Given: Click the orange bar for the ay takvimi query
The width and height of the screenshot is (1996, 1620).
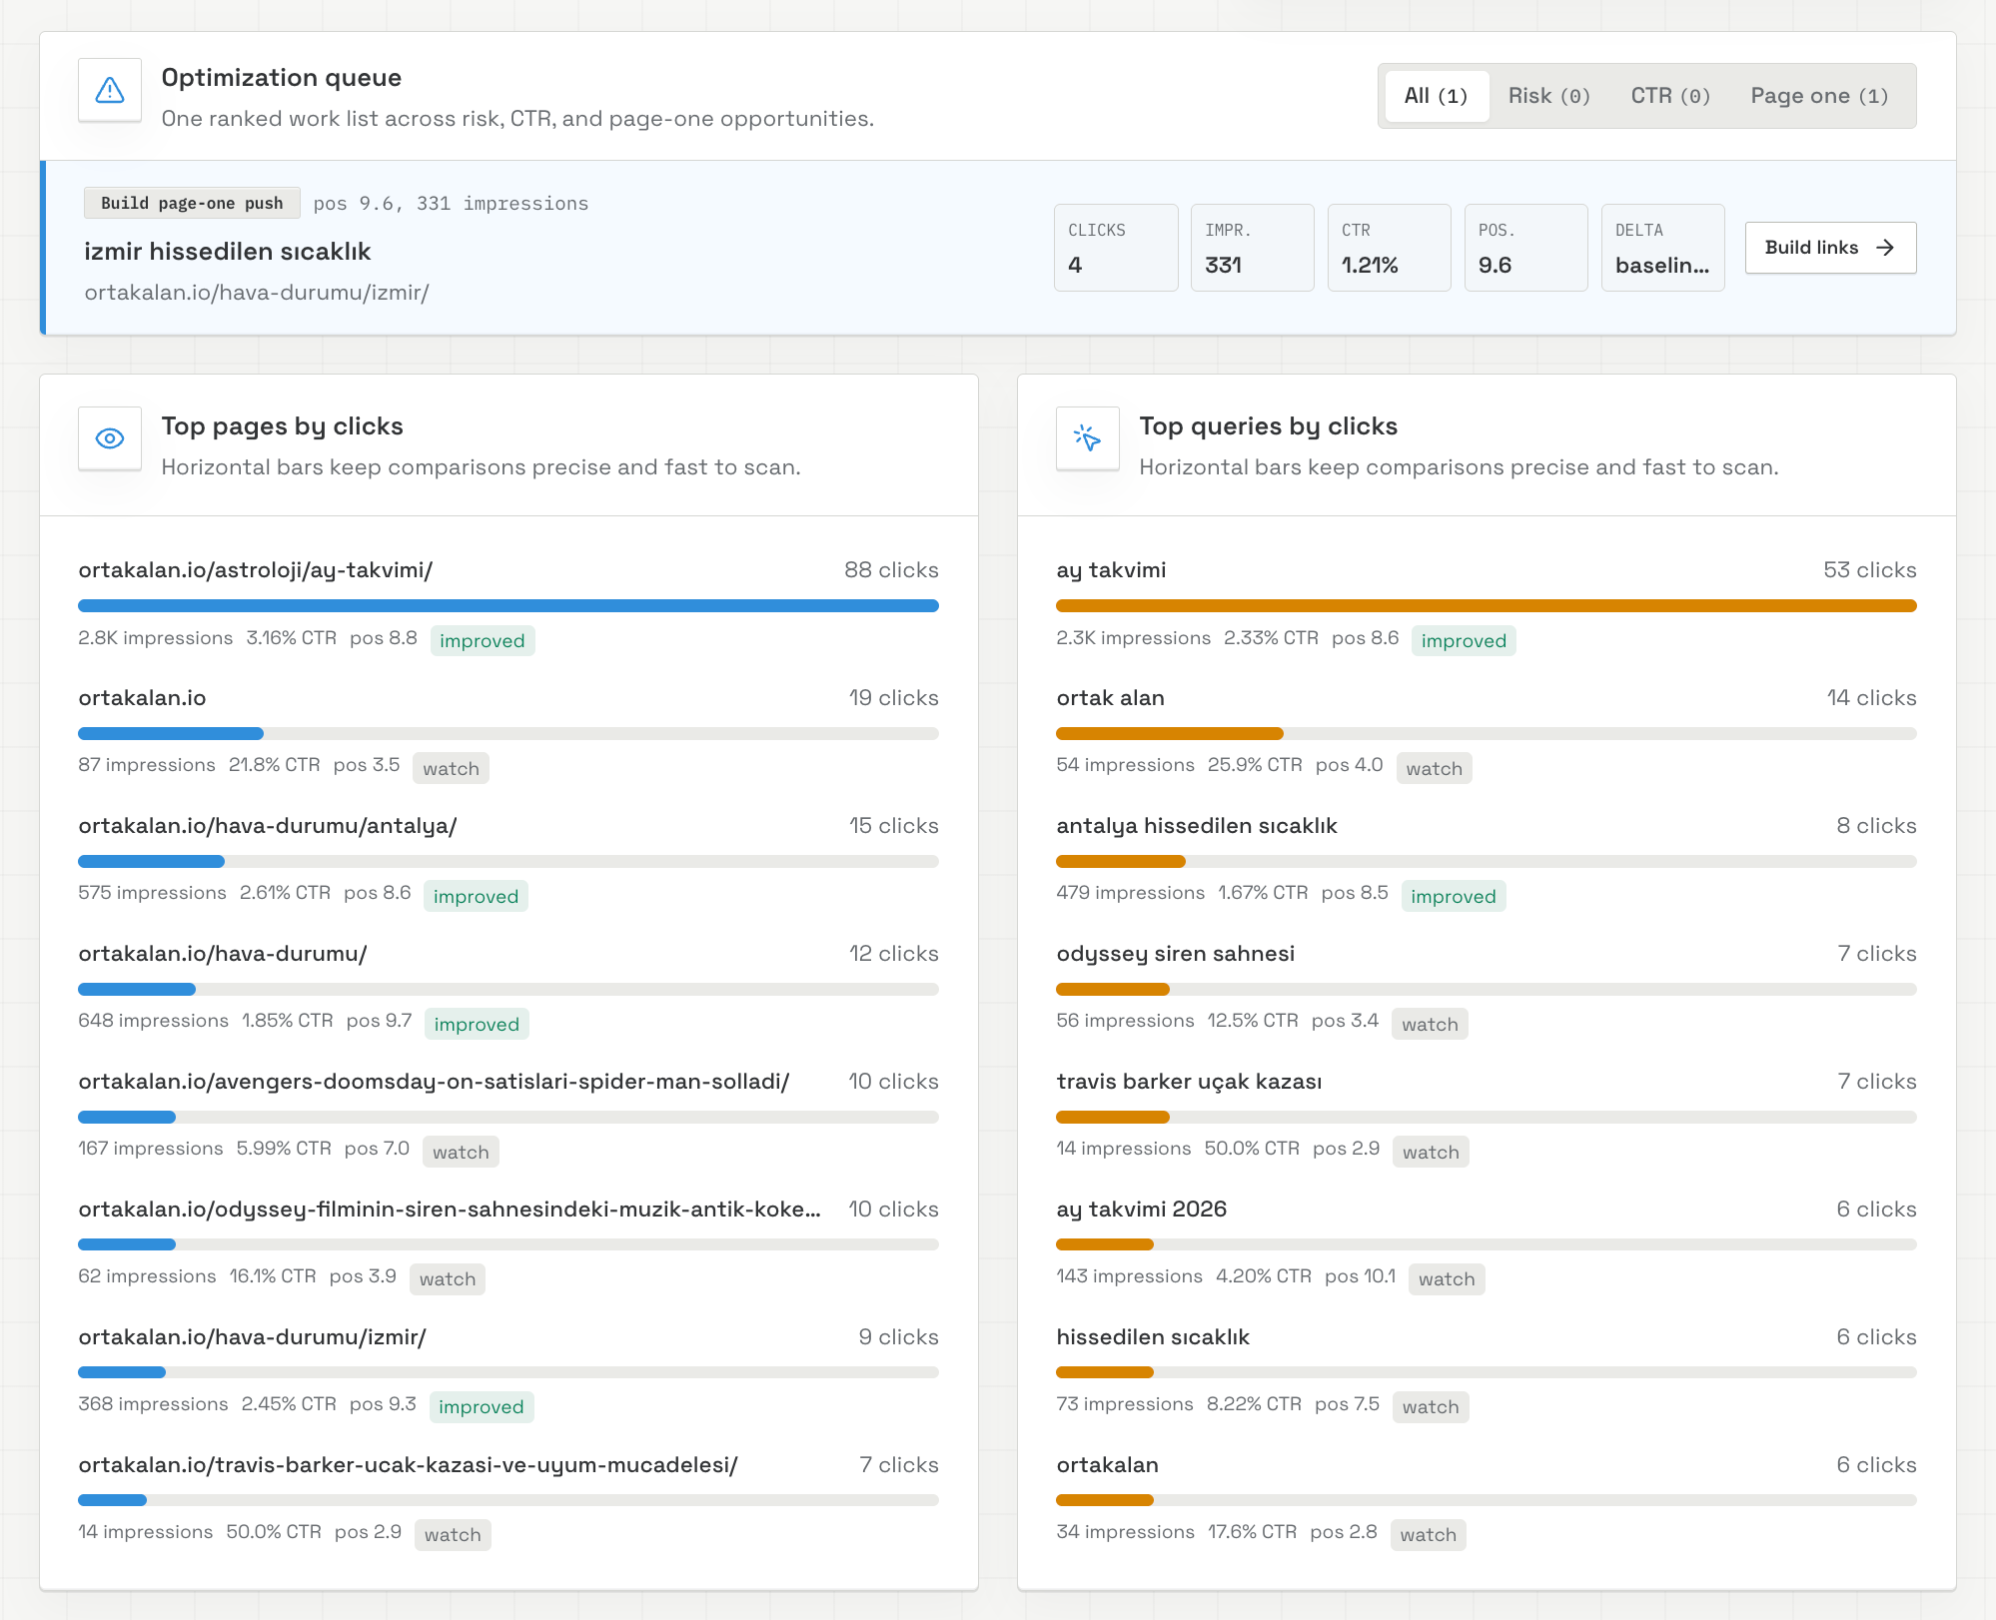Looking at the screenshot, I should (1487, 605).
